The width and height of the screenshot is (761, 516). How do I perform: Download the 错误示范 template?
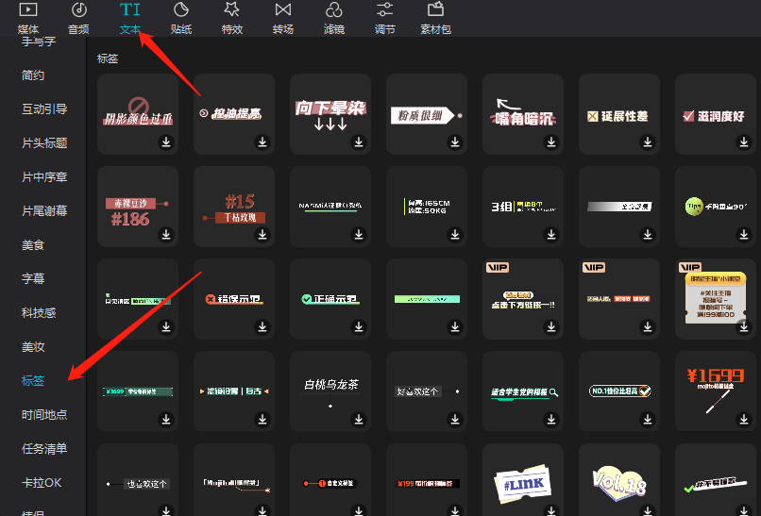click(262, 327)
